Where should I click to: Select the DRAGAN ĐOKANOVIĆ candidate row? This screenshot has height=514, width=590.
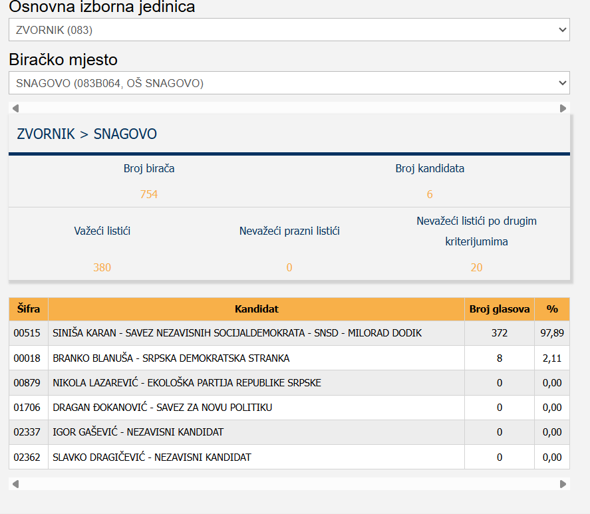tap(162, 408)
